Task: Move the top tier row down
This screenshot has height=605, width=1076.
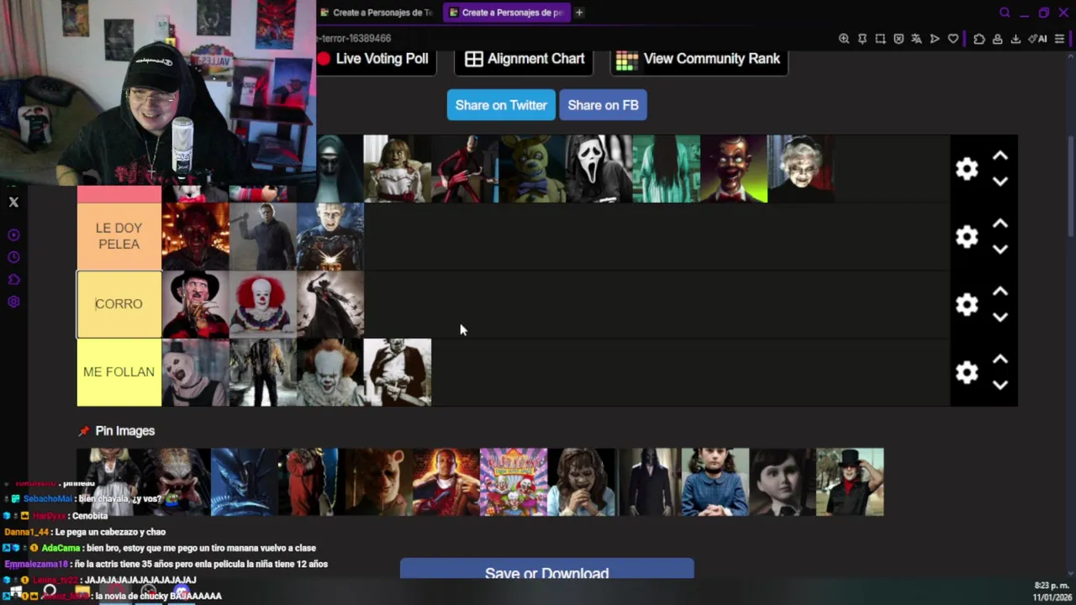Action: tap(1000, 181)
